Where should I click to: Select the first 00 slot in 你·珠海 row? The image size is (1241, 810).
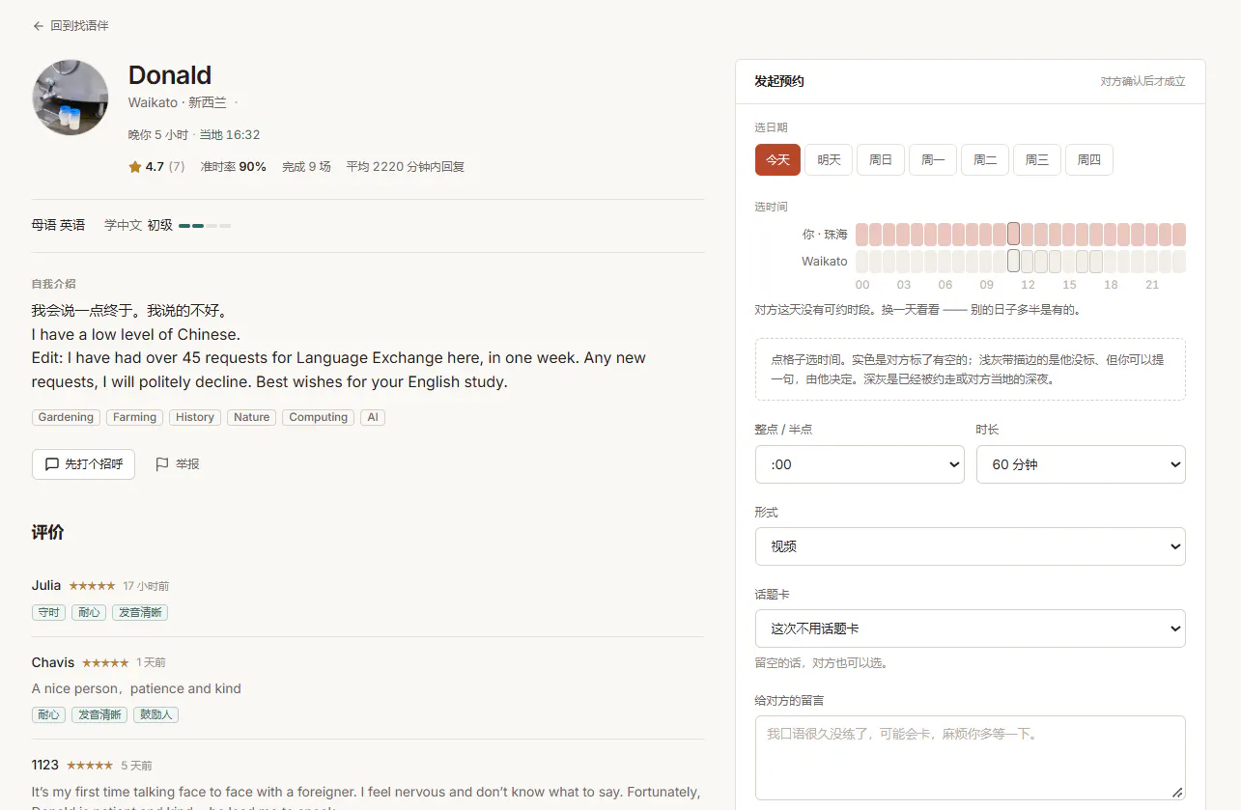[861, 235]
